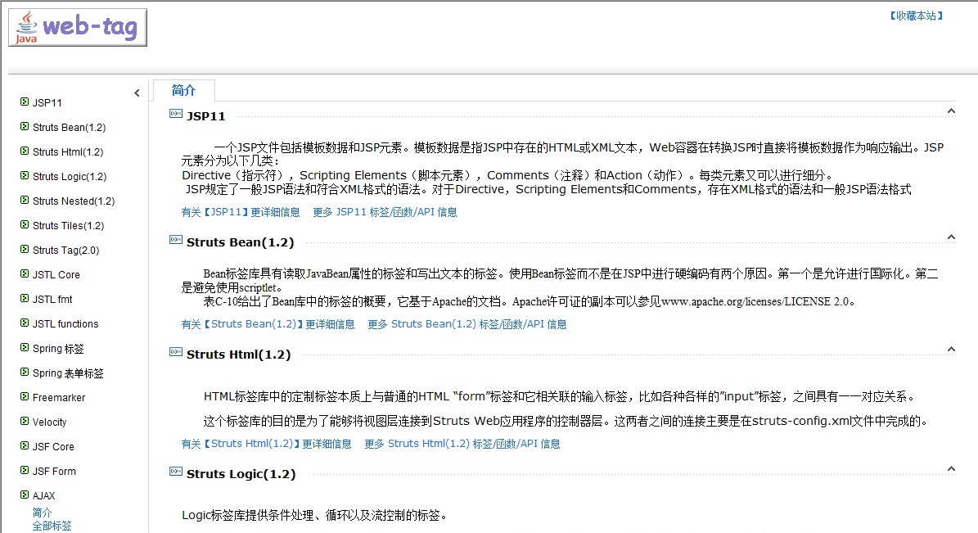Click the expand icon beside JSF Core
Viewport: 978px width, 533px height.
[x=25, y=445]
